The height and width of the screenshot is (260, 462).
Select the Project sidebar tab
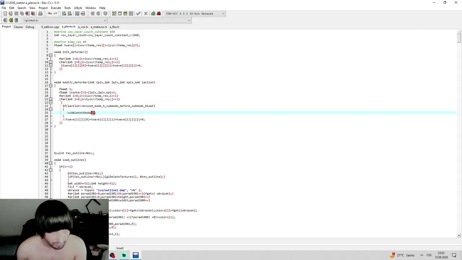click(6, 27)
